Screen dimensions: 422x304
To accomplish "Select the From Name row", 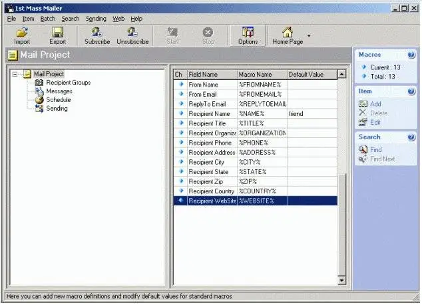I will coord(255,85).
